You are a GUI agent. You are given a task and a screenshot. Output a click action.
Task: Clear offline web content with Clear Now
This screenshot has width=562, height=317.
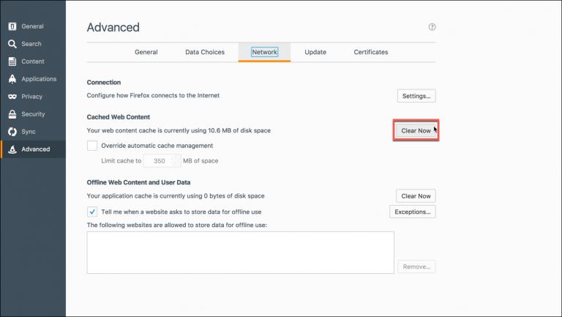point(416,195)
